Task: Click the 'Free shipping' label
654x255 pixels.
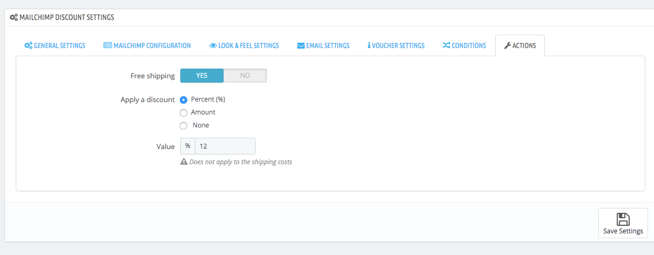Action: pyautogui.click(x=153, y=76)
